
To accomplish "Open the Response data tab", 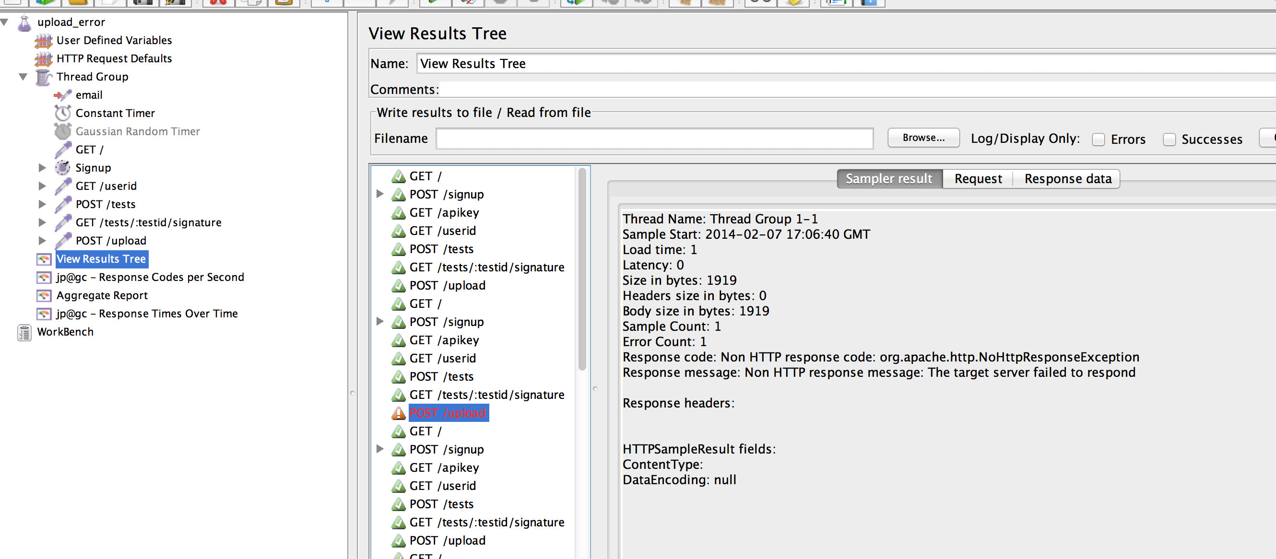I will (x=1067, y=179).
